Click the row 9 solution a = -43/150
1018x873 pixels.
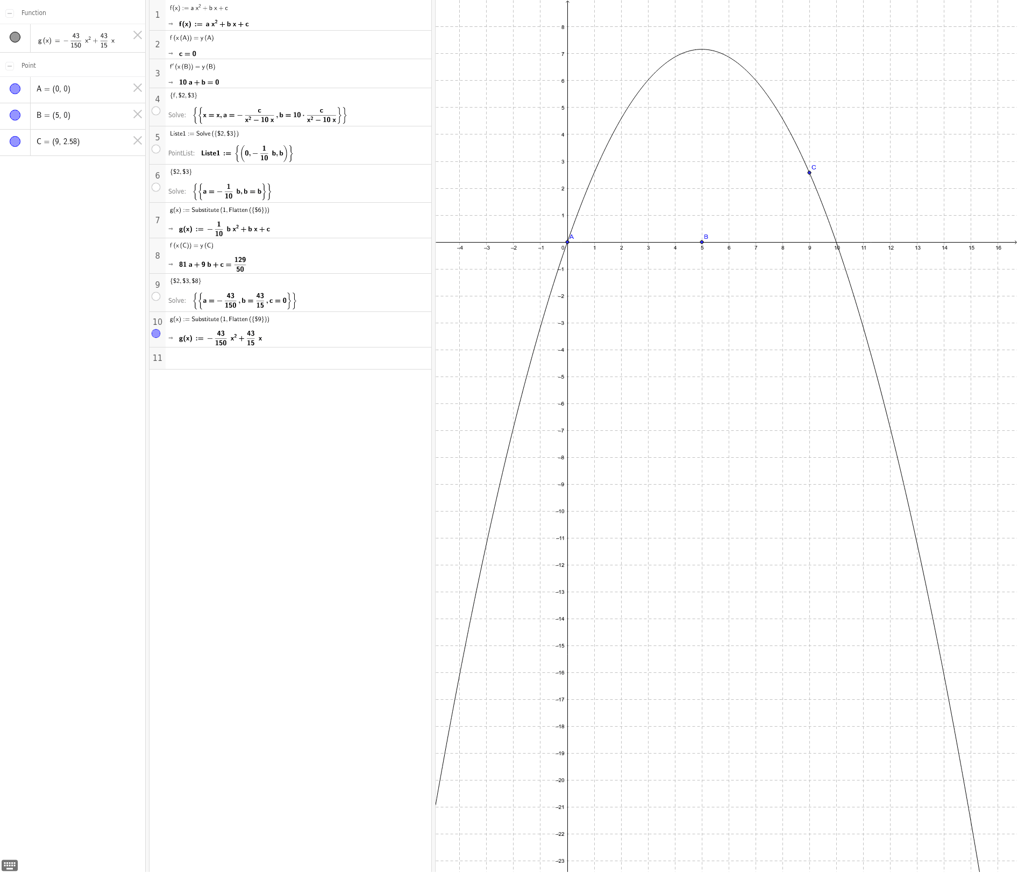pyautogui.click(x=219, y=301)
